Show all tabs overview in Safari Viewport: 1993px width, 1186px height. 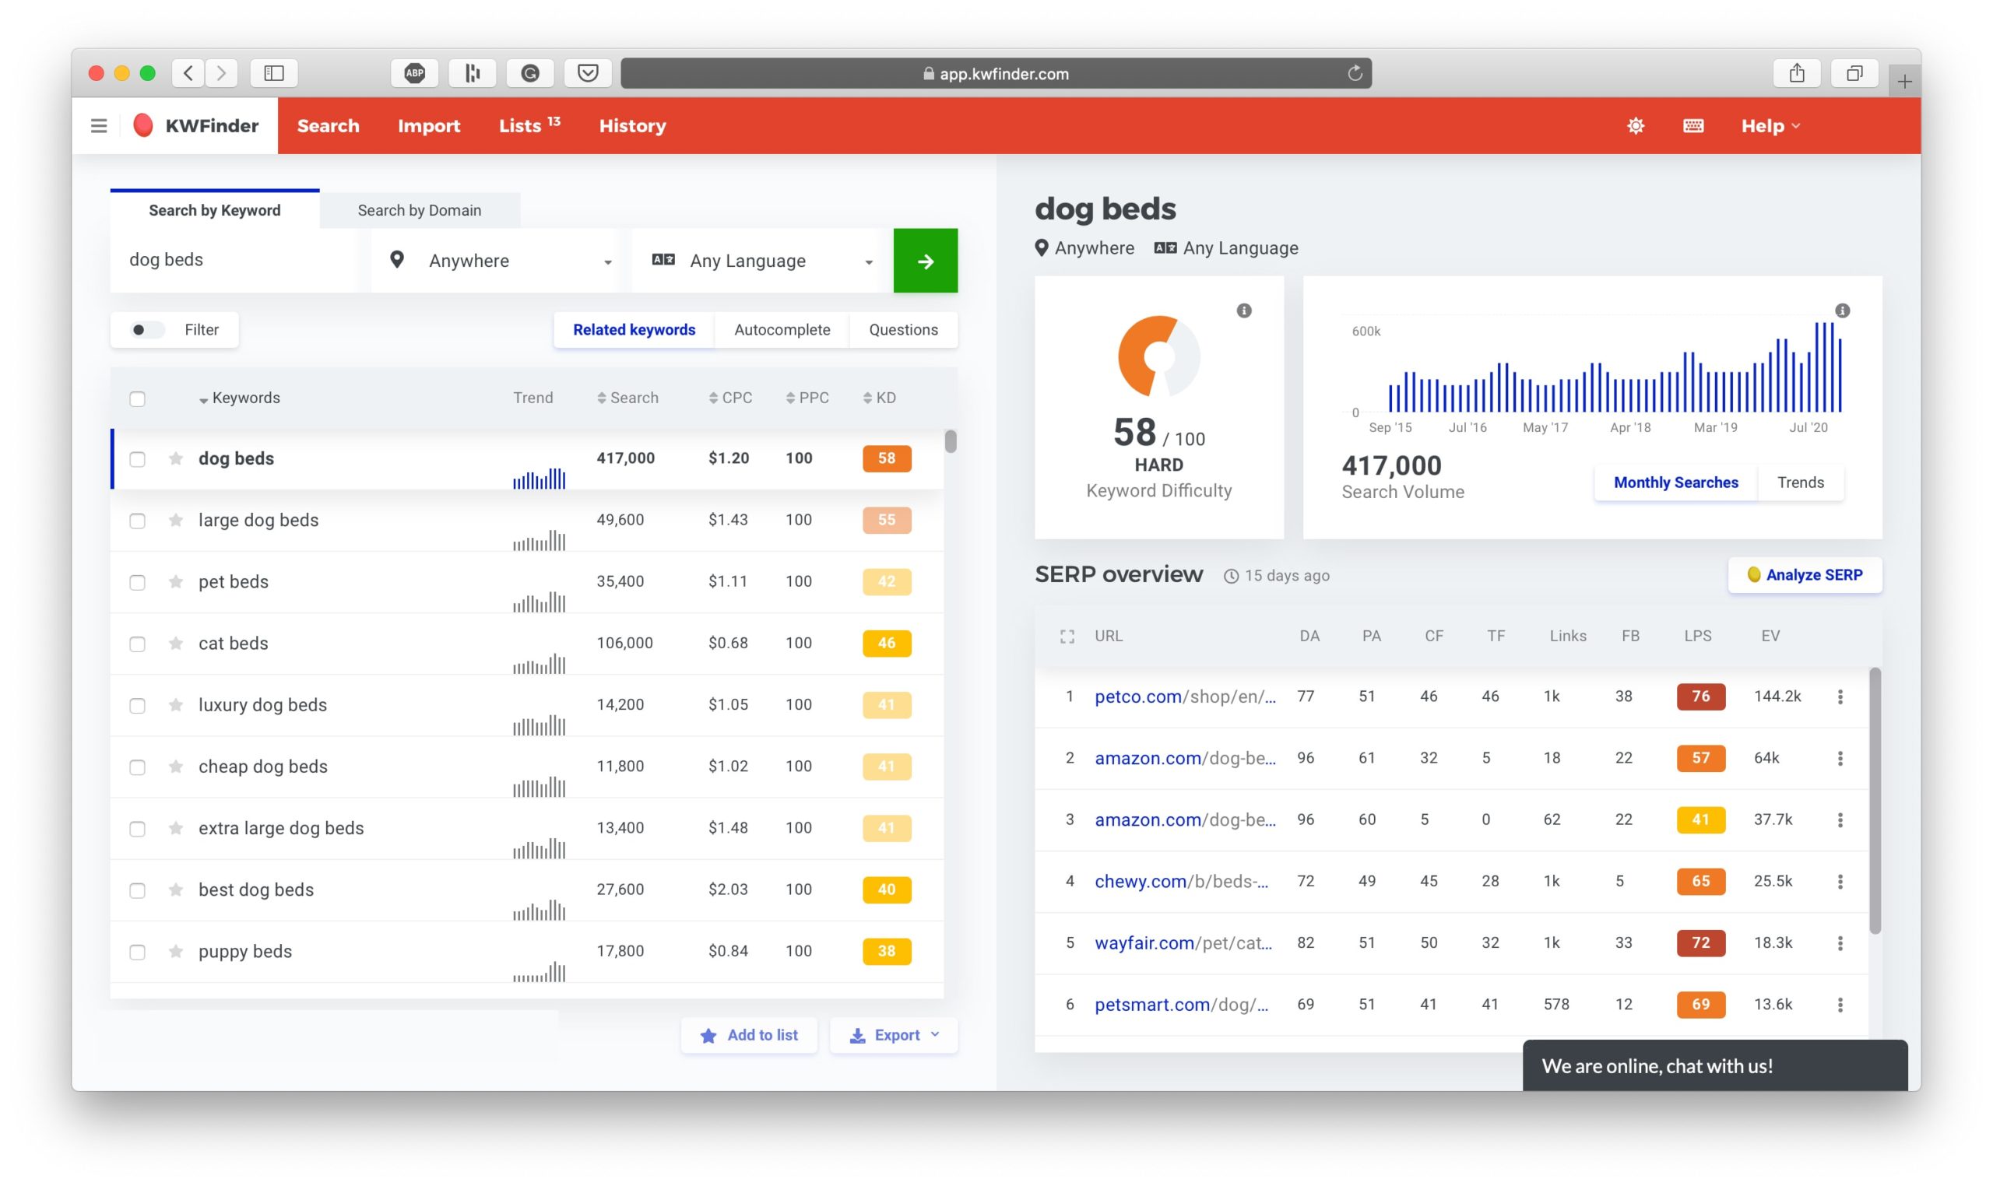(1854, 73)
